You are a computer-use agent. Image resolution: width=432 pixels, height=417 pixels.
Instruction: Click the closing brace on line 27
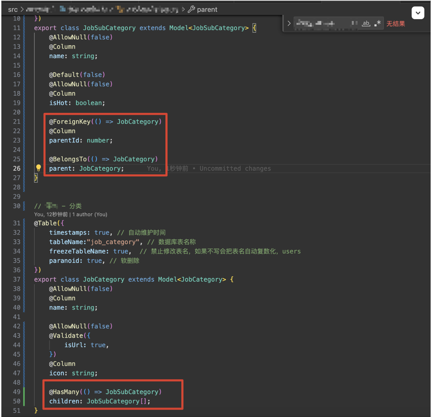pos(36,178)
